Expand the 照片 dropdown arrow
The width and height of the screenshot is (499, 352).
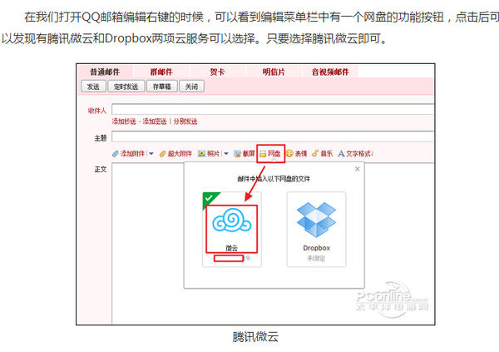[226, 154]
